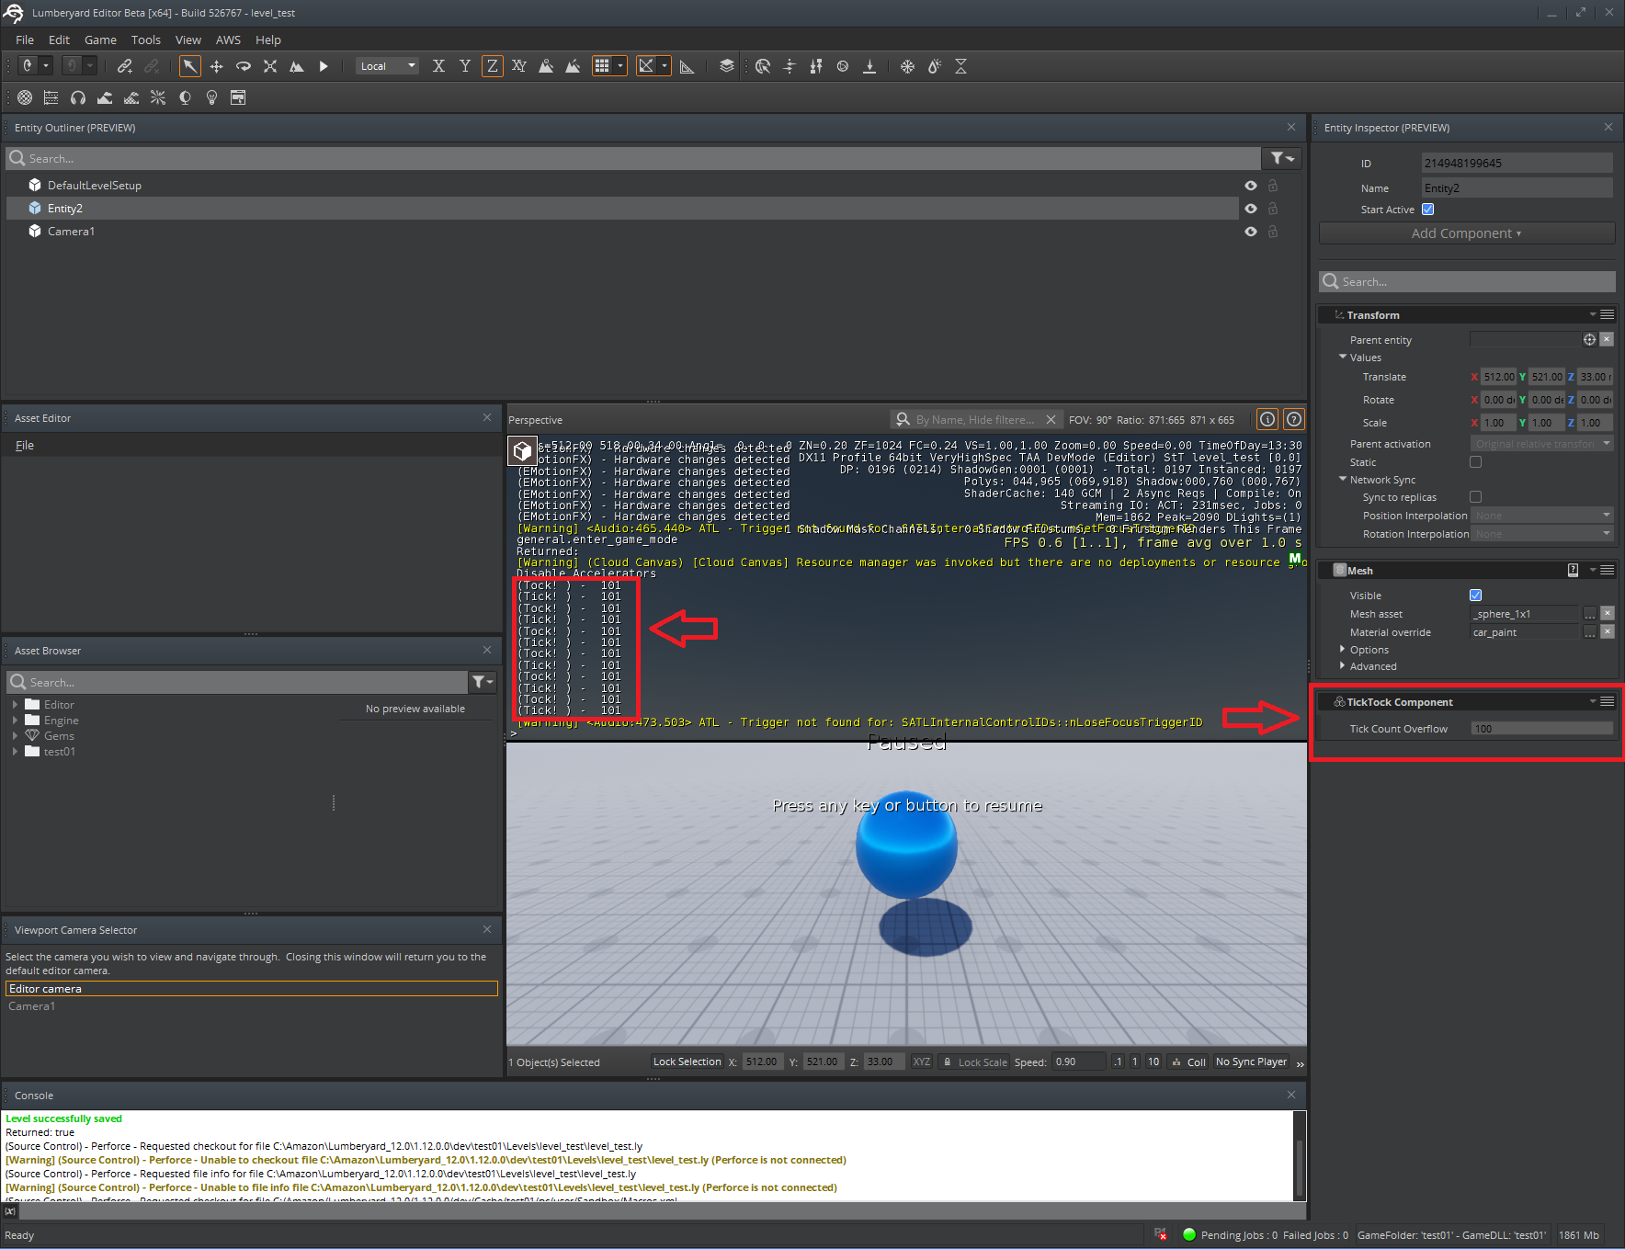Image resolution: width=1625 pixels, height=1249 pixels.
Task: Expand the Editor folder in Asset Browser
Action: pos(15,705)
